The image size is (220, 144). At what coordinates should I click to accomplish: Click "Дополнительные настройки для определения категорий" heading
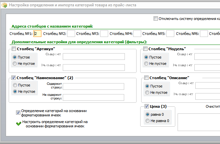[x=79, y=42]
